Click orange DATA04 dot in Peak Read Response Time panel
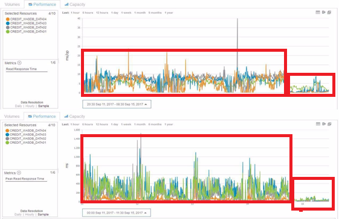The width and height of the screenshot is (339, 219). (x=7, y=131)
